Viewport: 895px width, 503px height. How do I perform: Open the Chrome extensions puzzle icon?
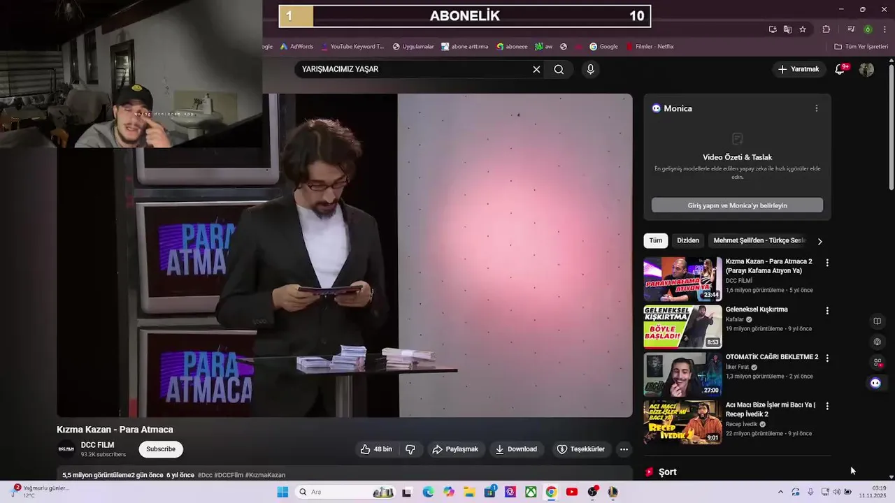click(x=826, y=29)
